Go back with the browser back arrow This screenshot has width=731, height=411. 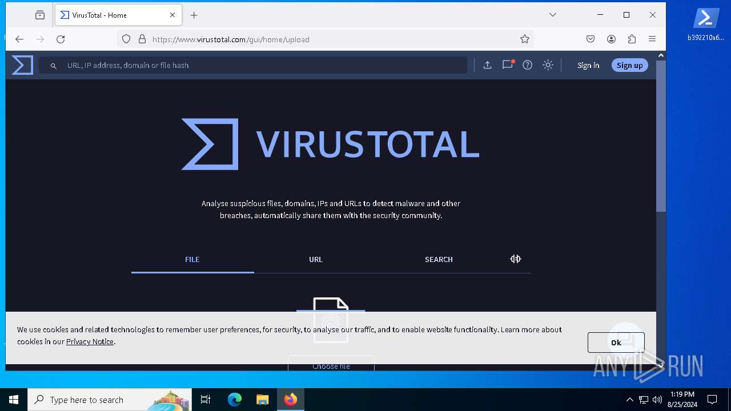tap(19, 39)
